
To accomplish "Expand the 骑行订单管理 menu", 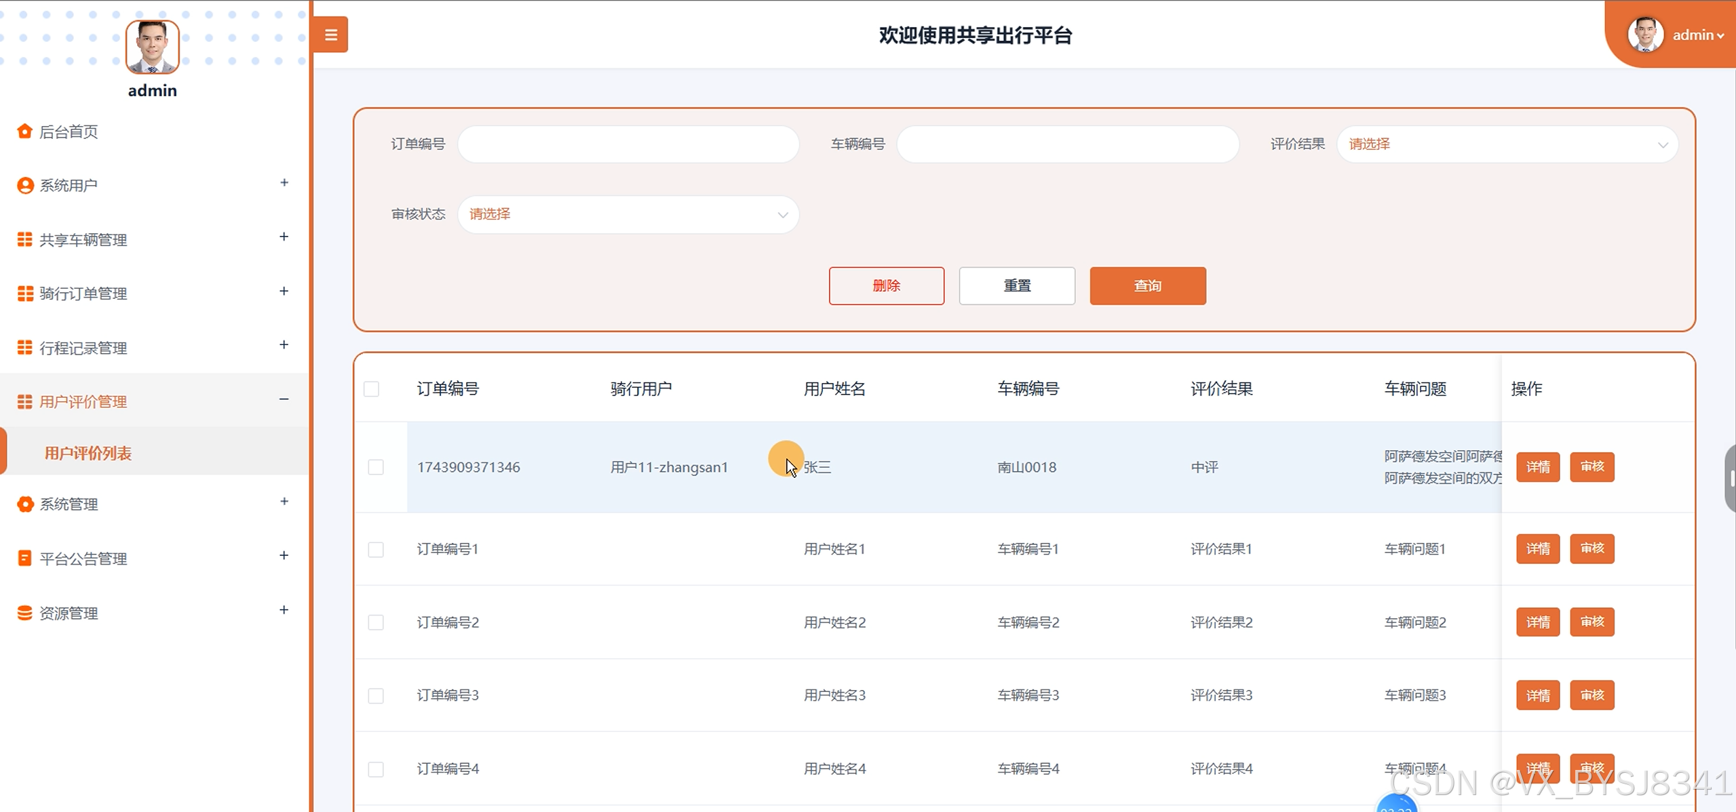I will pos(83,293).
